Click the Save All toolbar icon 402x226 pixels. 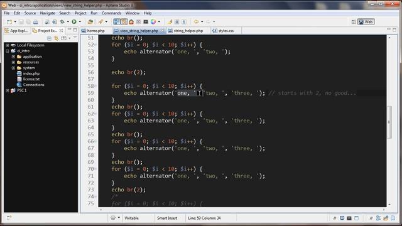[x=28, y=22]
